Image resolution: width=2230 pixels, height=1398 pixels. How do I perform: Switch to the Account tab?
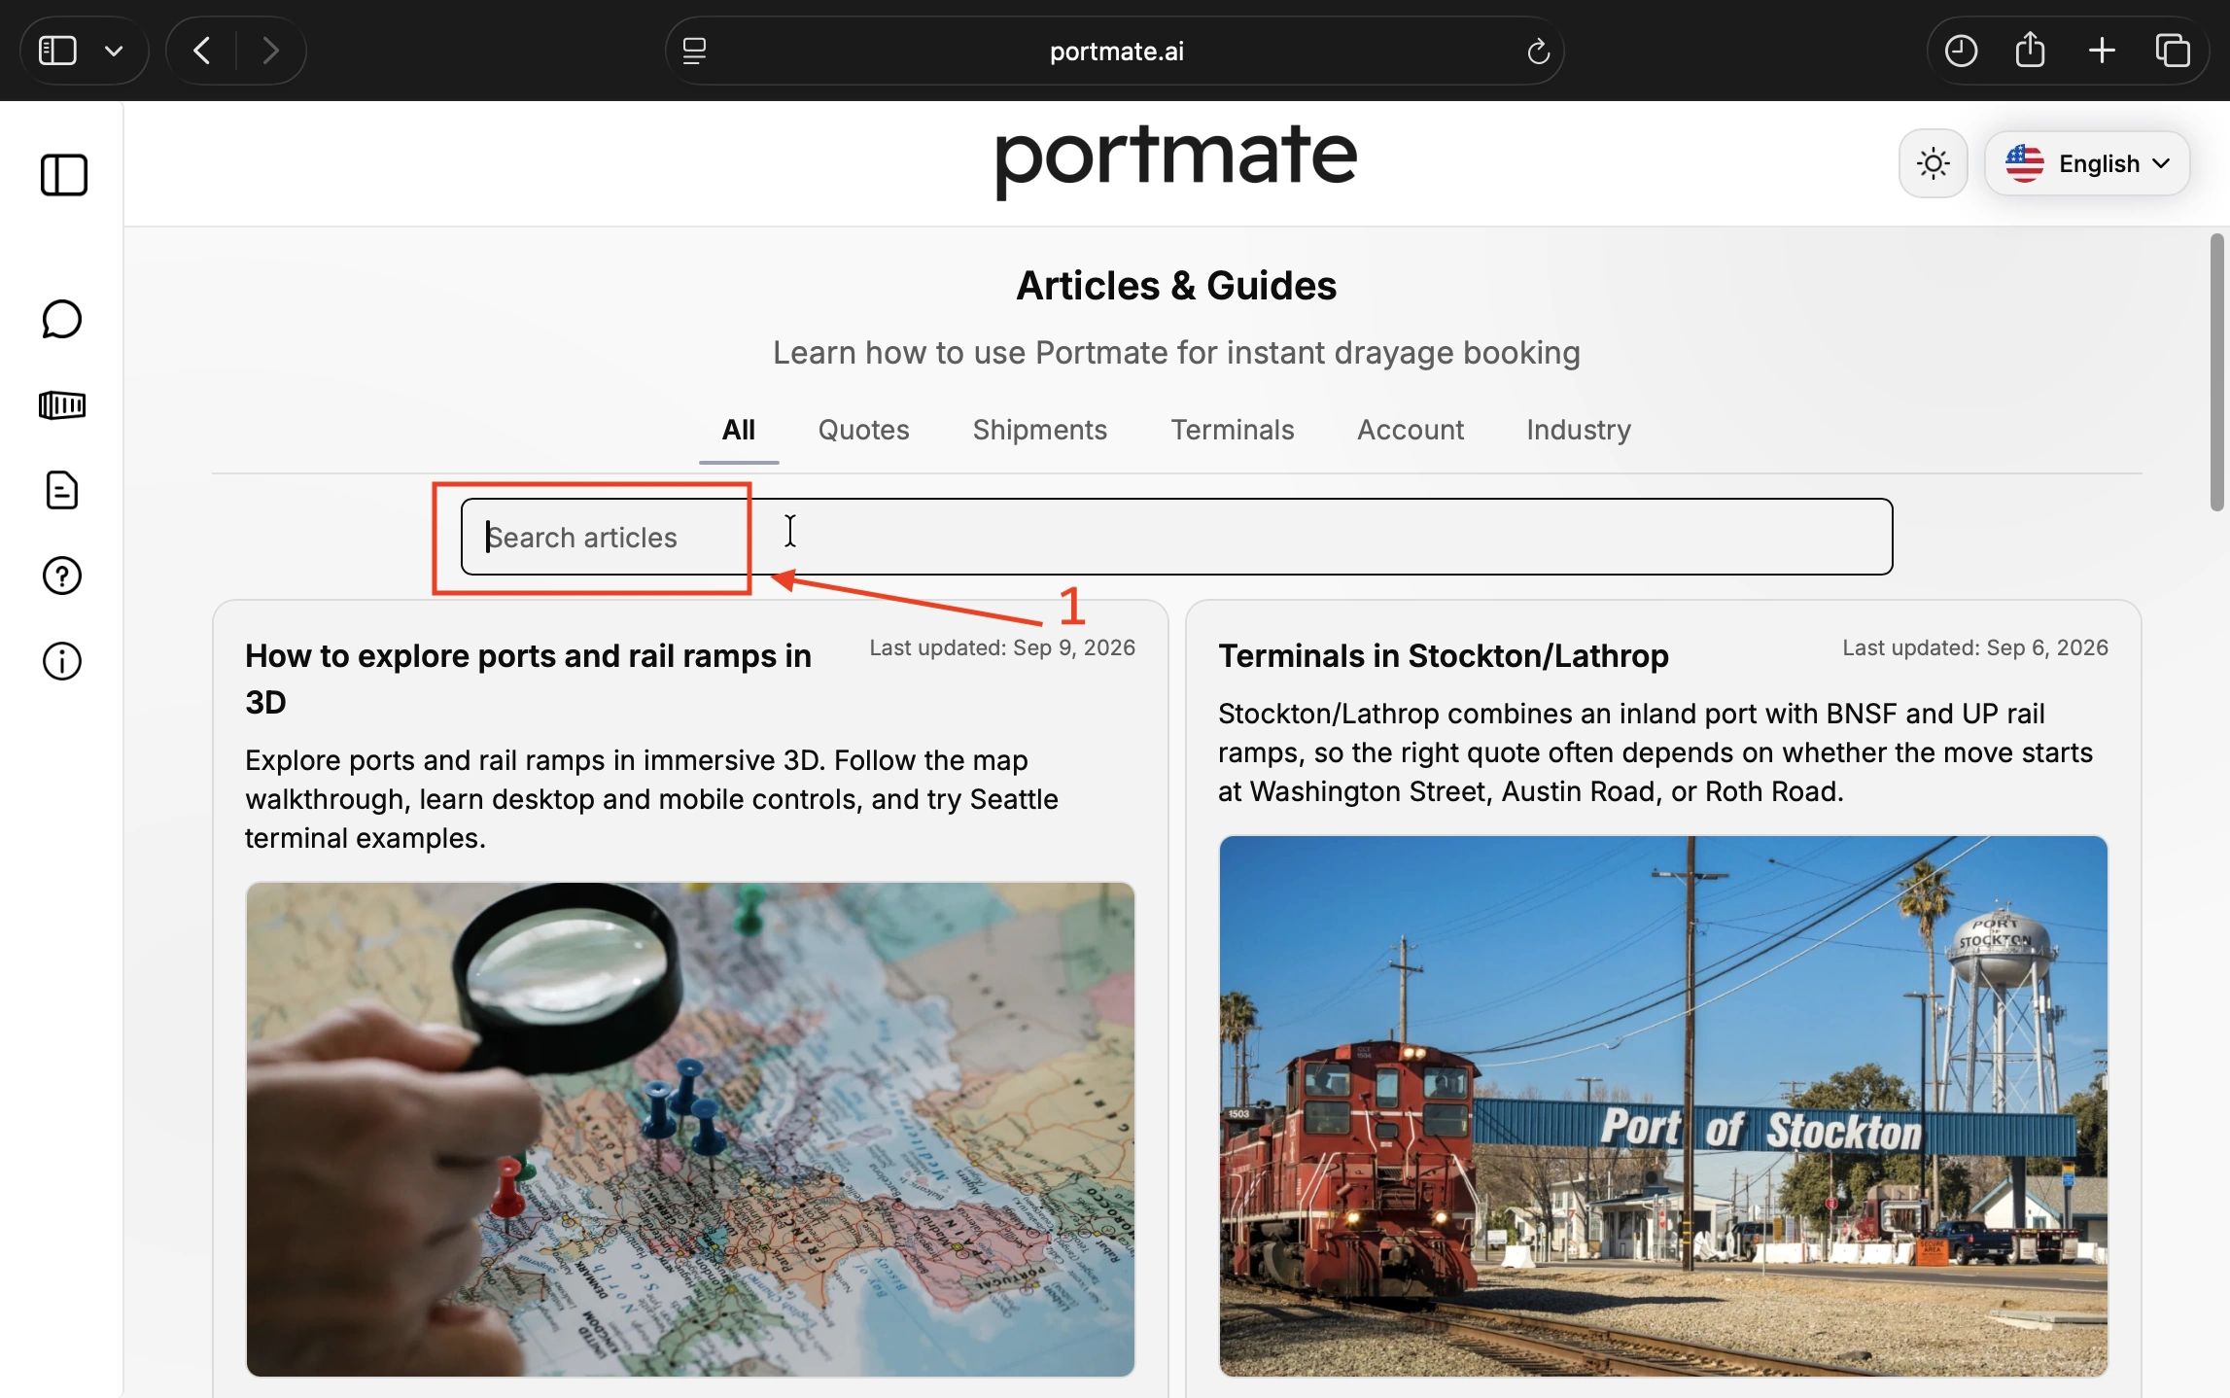click(x=1410, y=430)
